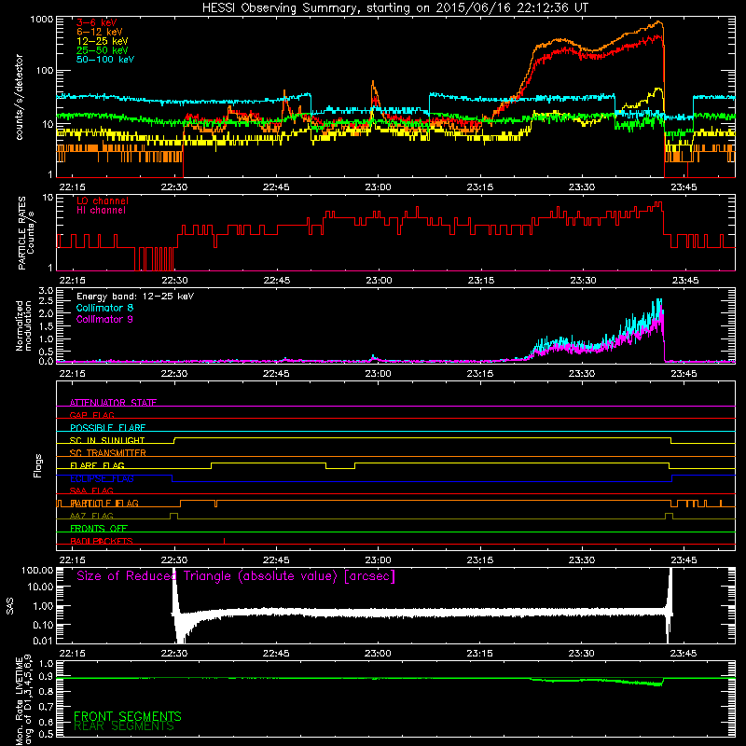Click the 23:00 tick under the count-rate panel

(x=378, y=187)
